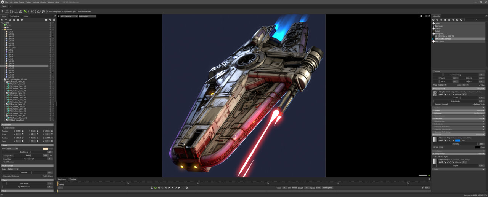Pick the circular selection tool
Image resolution: width=488 pixels, height=197 pixels.
34,11
